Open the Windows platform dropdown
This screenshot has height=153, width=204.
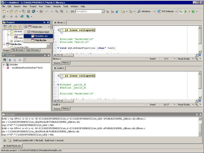tap(154, 11)
